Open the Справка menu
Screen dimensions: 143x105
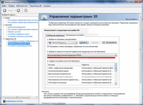[47, 6]
